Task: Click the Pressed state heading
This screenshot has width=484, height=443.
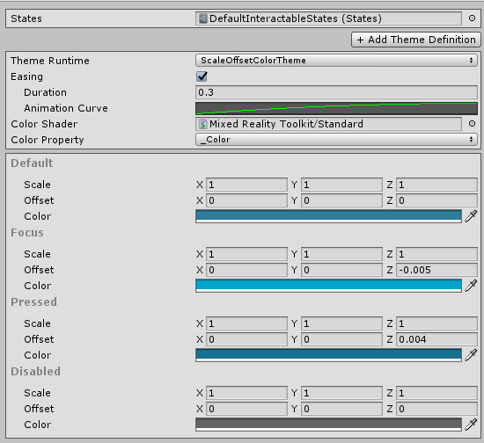Action: click(x=34, y=301)
